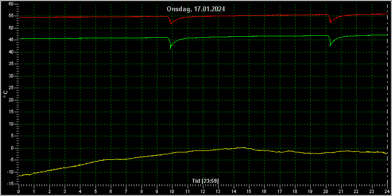The height and width of the screenshot is (196, 392).
Task: Click the red curve dip after hour 20
Action: [x=330, y=22]
